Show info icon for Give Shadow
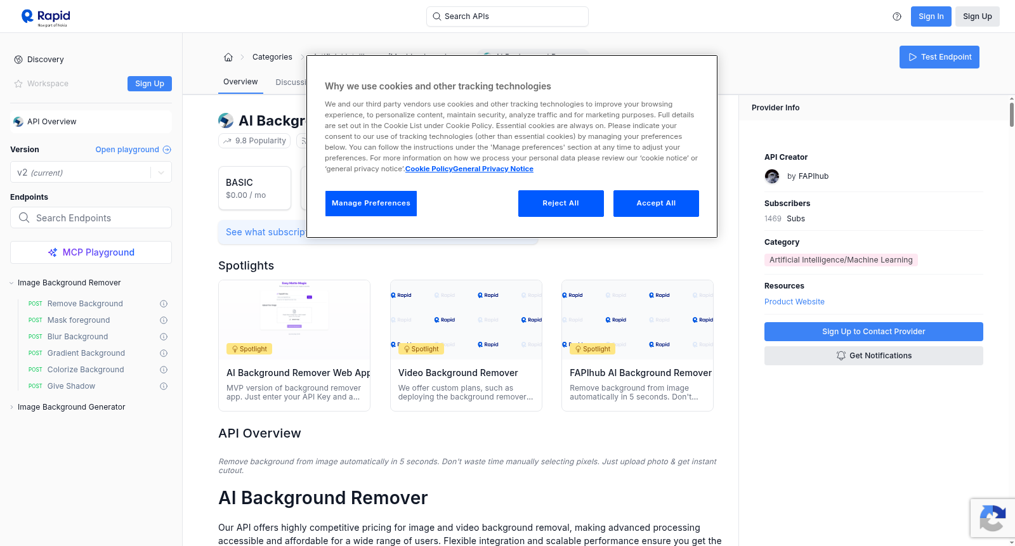Screen dimensions: 1015x546 (x=164, y=386)
